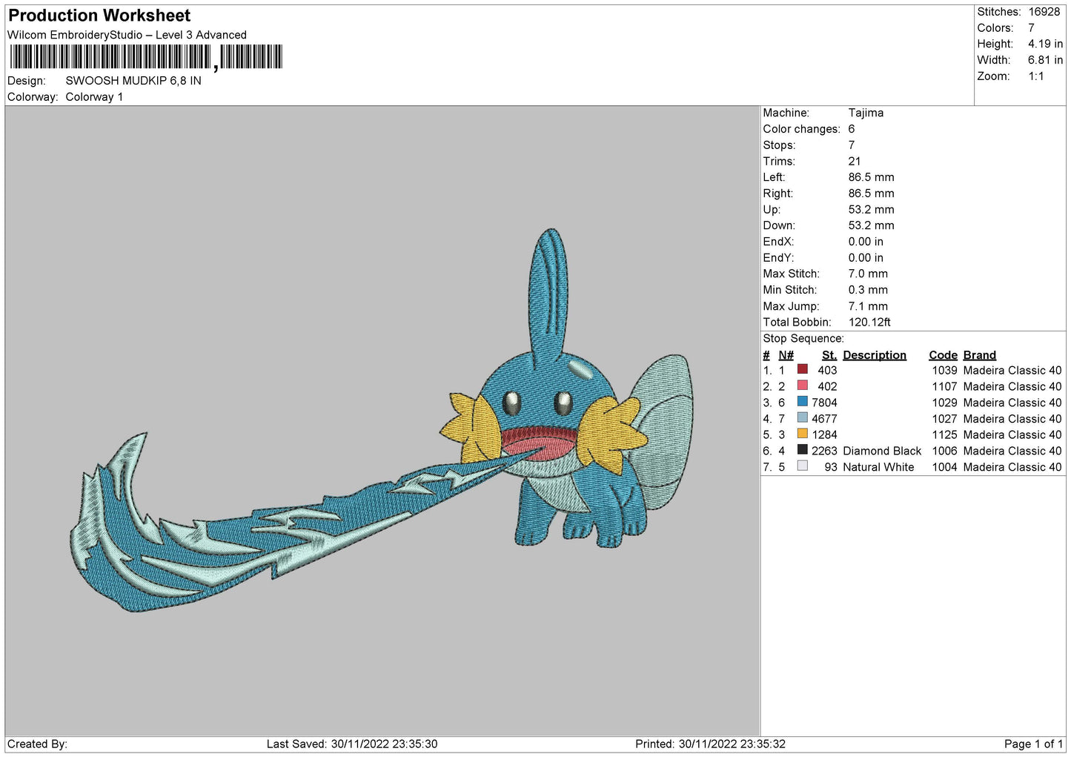Click the Natural White 93 swatch

point(802,466)
